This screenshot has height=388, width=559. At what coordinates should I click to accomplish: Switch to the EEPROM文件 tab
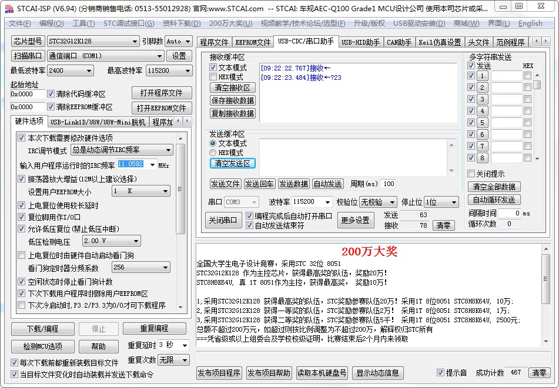pos(253,42)
